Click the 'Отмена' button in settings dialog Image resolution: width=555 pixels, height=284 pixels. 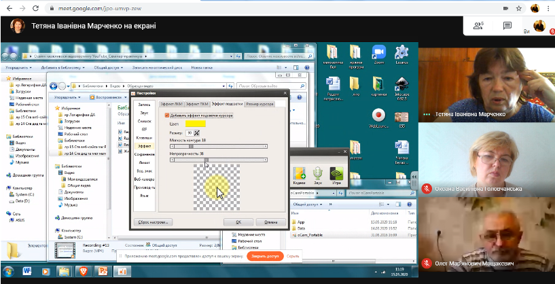pyautogui.click(x=271, y=222)
